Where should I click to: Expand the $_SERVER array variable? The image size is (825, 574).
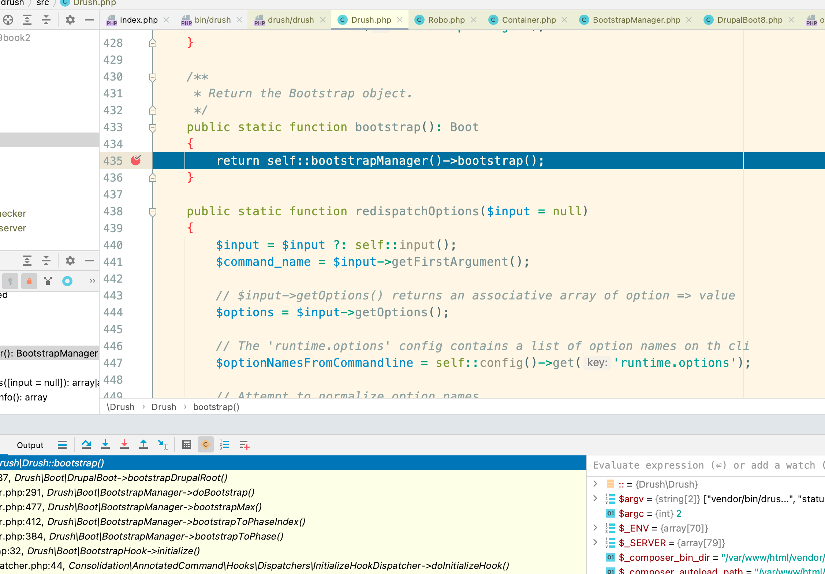tap(595, 543)
